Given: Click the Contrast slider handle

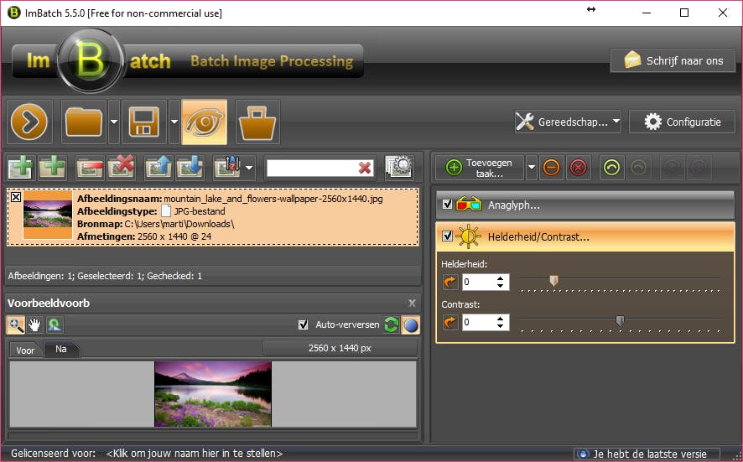Looking at the screenshot, I should tap(620, 321).
